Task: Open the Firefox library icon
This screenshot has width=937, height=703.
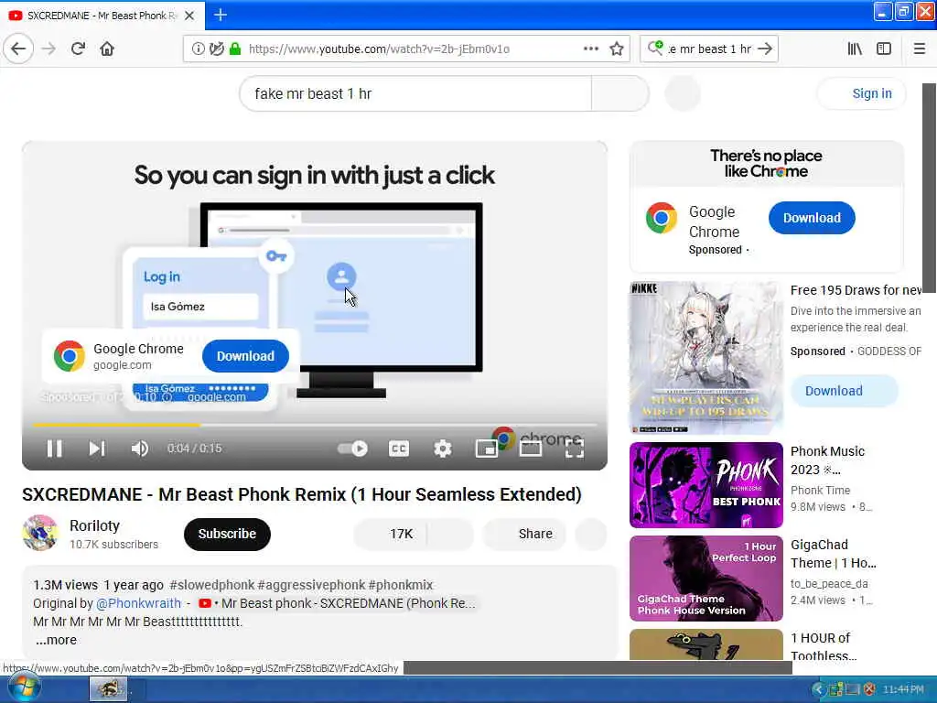Action: (855, 49)
